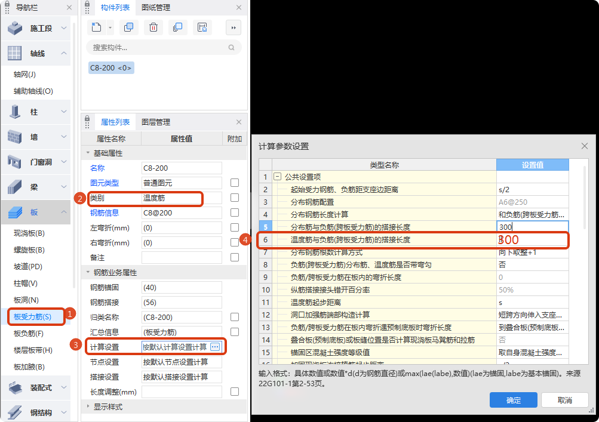The image size is (599, 422).
Task: Select the C8-200 <0> component
Action: [x=111, y=67]
